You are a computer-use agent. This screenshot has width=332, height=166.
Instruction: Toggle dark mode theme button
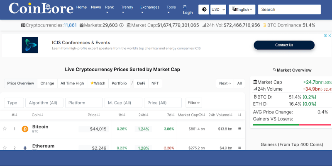coord(204,10)
